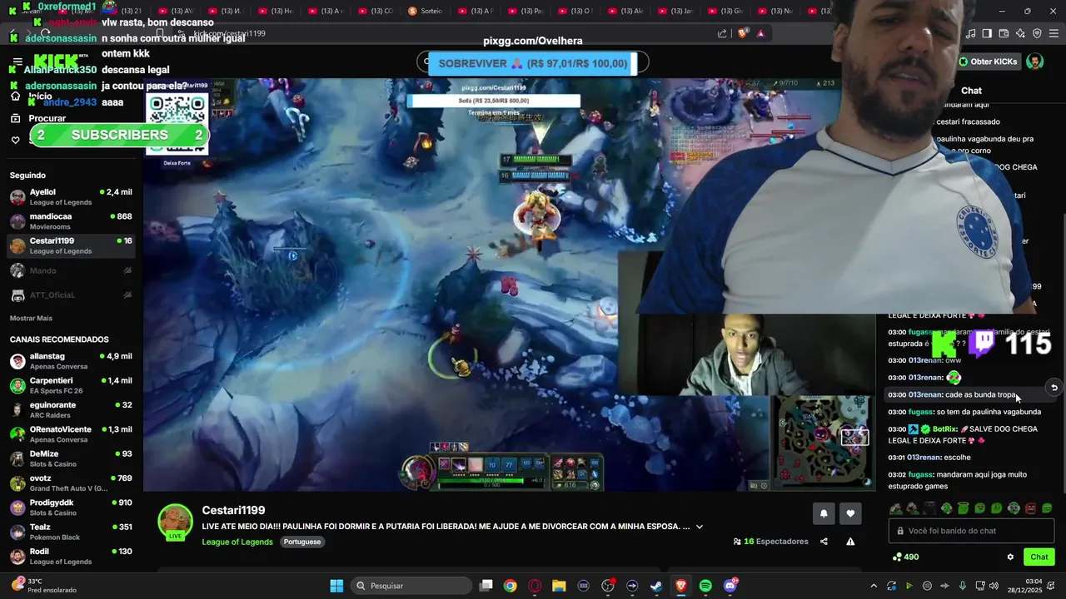Viewport: 1066px width, 599px height.
Task: Open Discord from the taskbar
Action: click(x=730, y=586)
